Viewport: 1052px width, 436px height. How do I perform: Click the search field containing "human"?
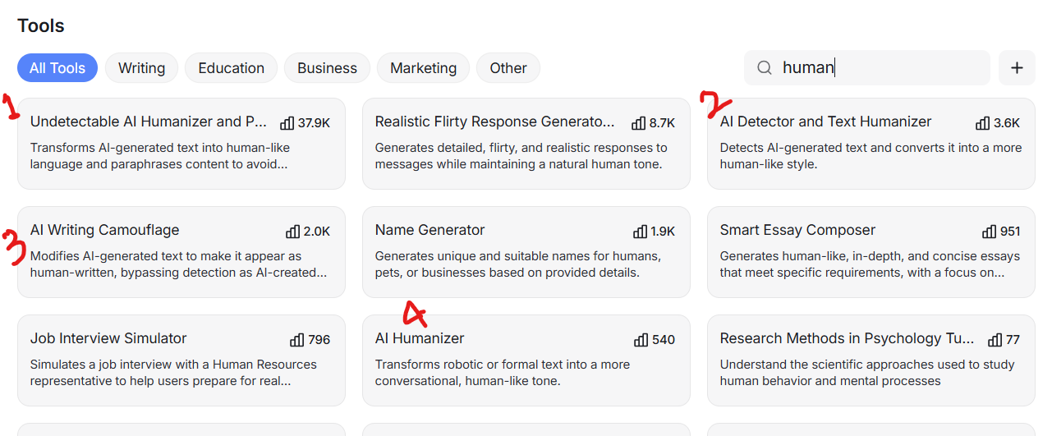coord(867,68)
